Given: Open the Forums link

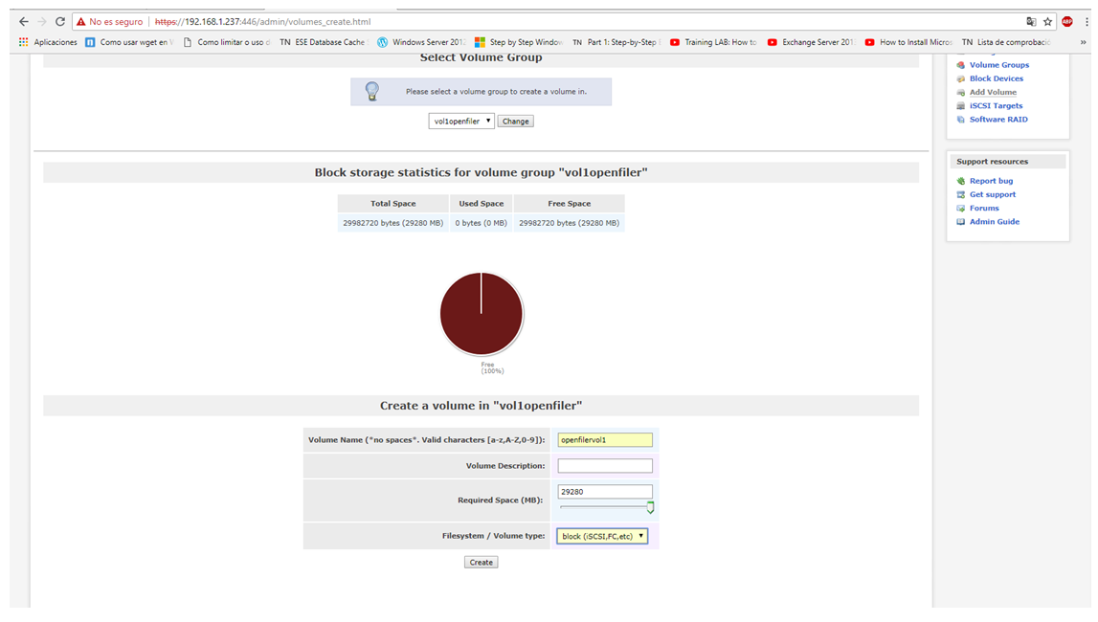Looking at the screenshot, I should [984, 209].
